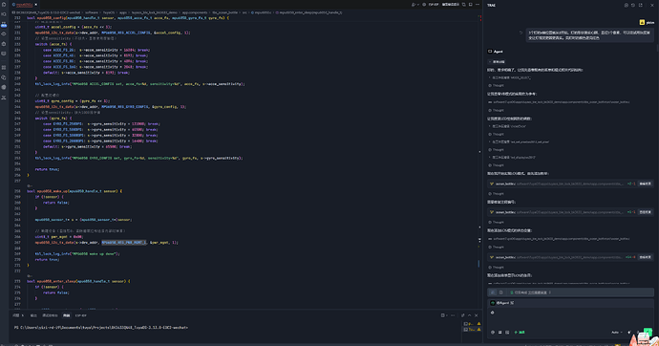Open the Extensions grid icon in sidebar
The height and width of the screenshot is (346, 659).
point(4,67)
